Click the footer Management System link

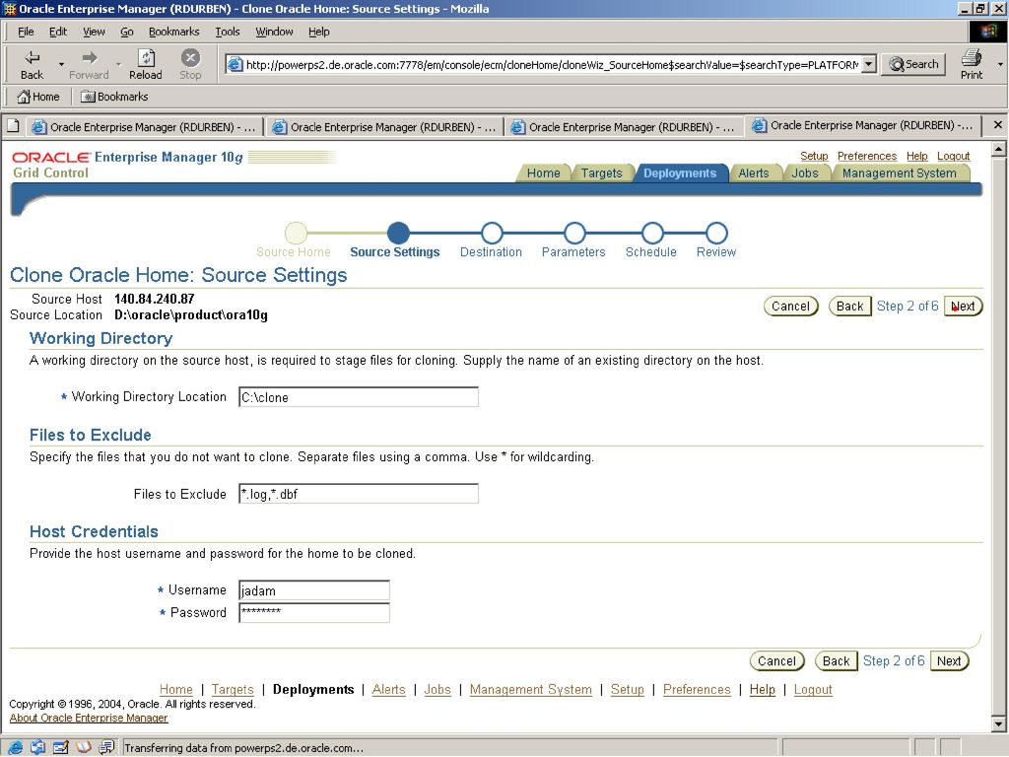tap(531, 689)
